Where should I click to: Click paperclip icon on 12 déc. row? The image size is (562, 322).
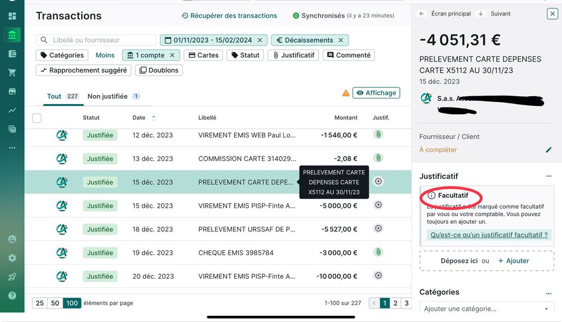(x=378, y=135)
